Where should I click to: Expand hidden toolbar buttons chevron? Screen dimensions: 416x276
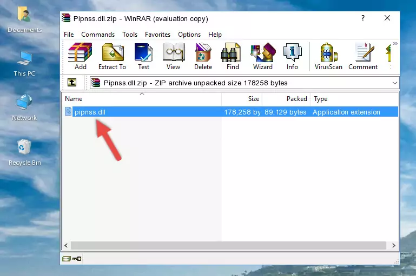[x=395, y=43]
